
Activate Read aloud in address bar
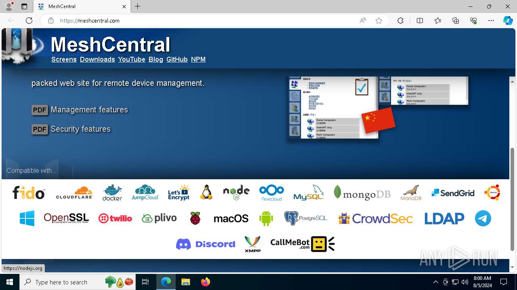click(x=363, y=21)
